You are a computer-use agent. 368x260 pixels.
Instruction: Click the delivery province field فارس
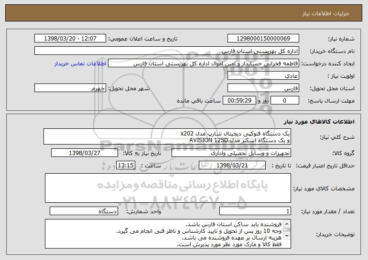click(x=263, y=88)
